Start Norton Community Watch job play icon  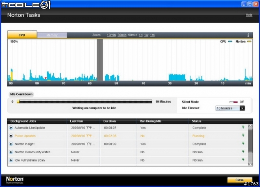pyautogui.click(x=11, y=152)
